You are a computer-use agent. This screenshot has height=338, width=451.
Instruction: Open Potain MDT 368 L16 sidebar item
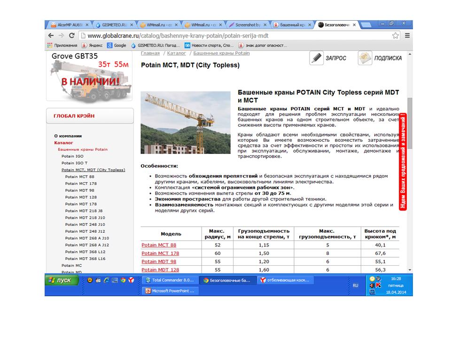[x=85, y=259]
